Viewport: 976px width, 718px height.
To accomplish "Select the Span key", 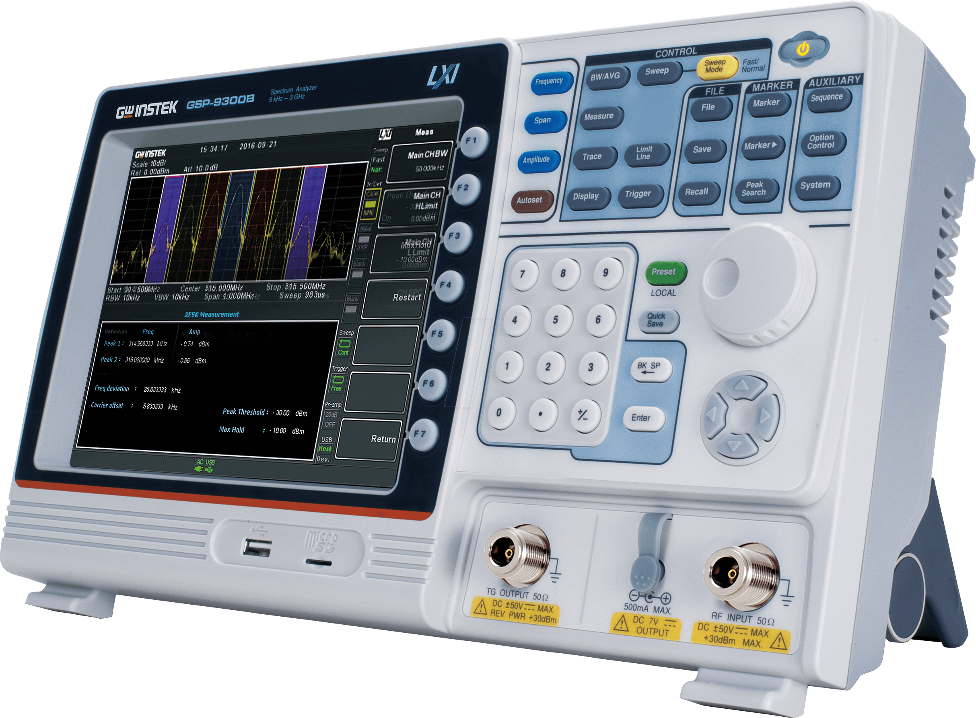I will tap(545, 121).
